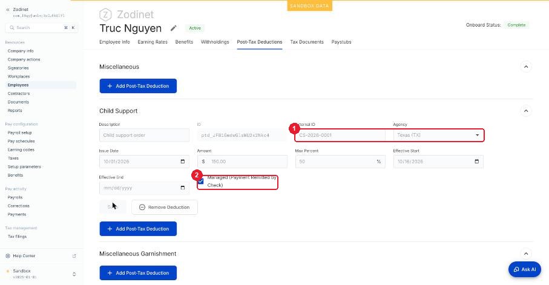
Task: Go to Signatories page
Action: (x=18, y=68)
